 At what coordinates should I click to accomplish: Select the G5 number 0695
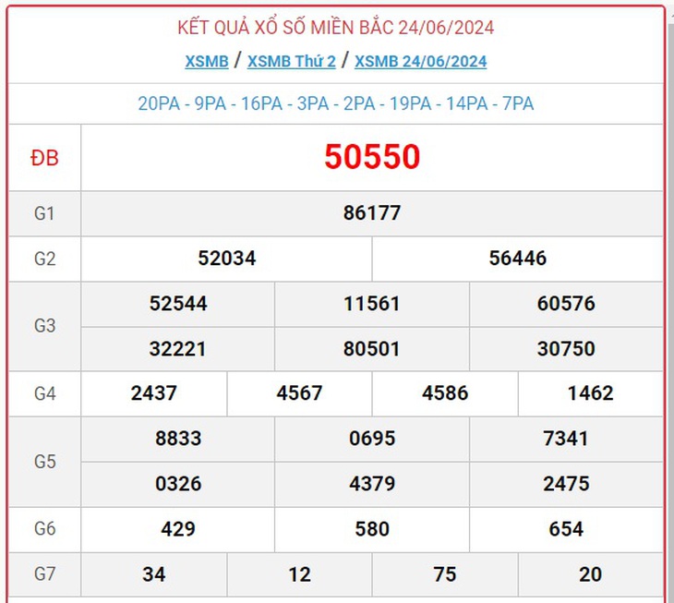372,439
